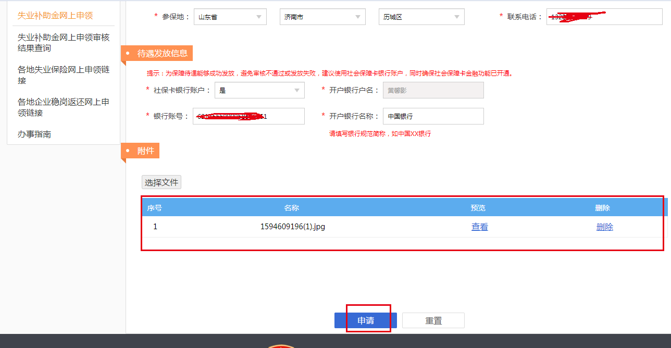Preview the attachment via 查看 link
Screen dimensions: 671x348
pos(479,227)
